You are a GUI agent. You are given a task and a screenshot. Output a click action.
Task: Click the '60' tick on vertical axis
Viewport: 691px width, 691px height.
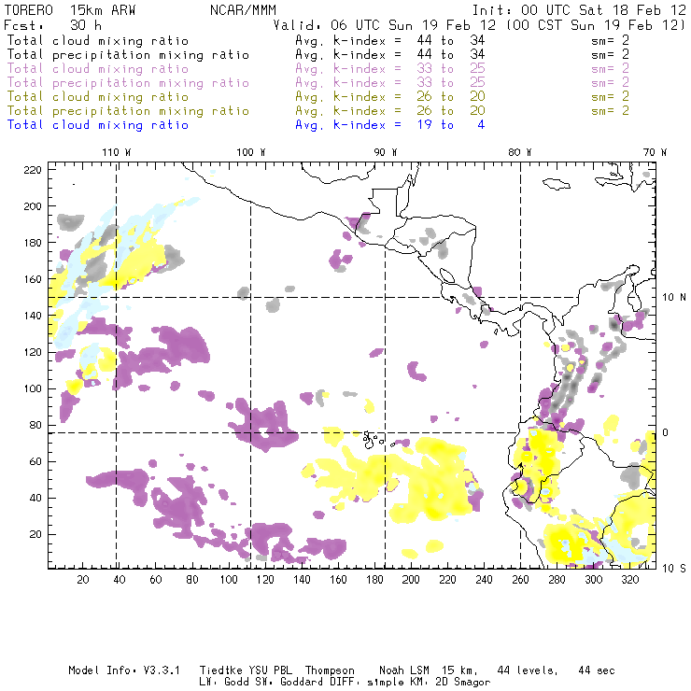tap(35, 461)
